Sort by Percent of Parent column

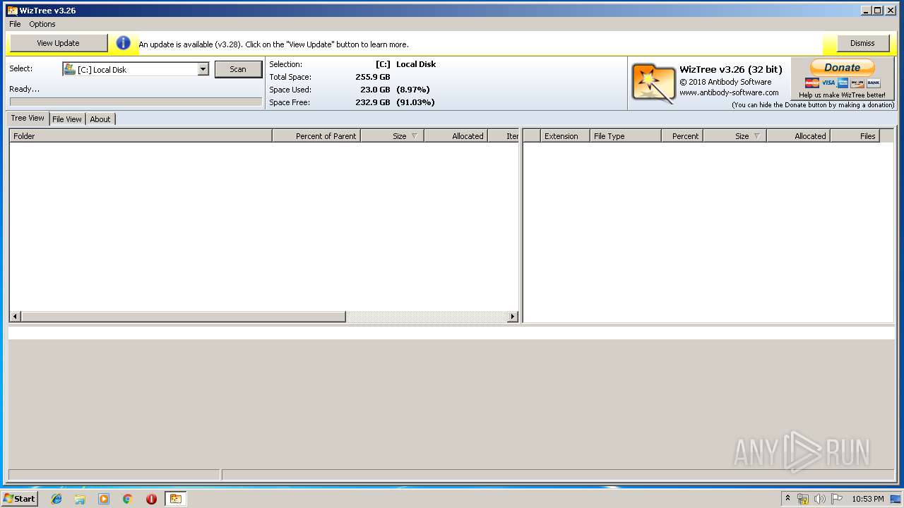(316, 136)
